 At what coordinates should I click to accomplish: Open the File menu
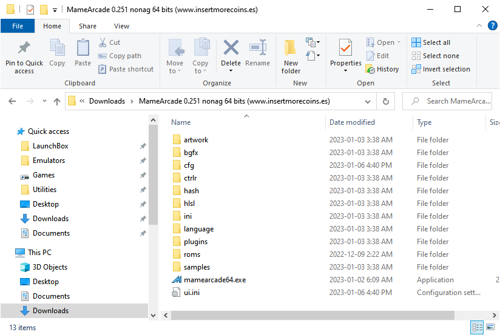tap(18, 26)
